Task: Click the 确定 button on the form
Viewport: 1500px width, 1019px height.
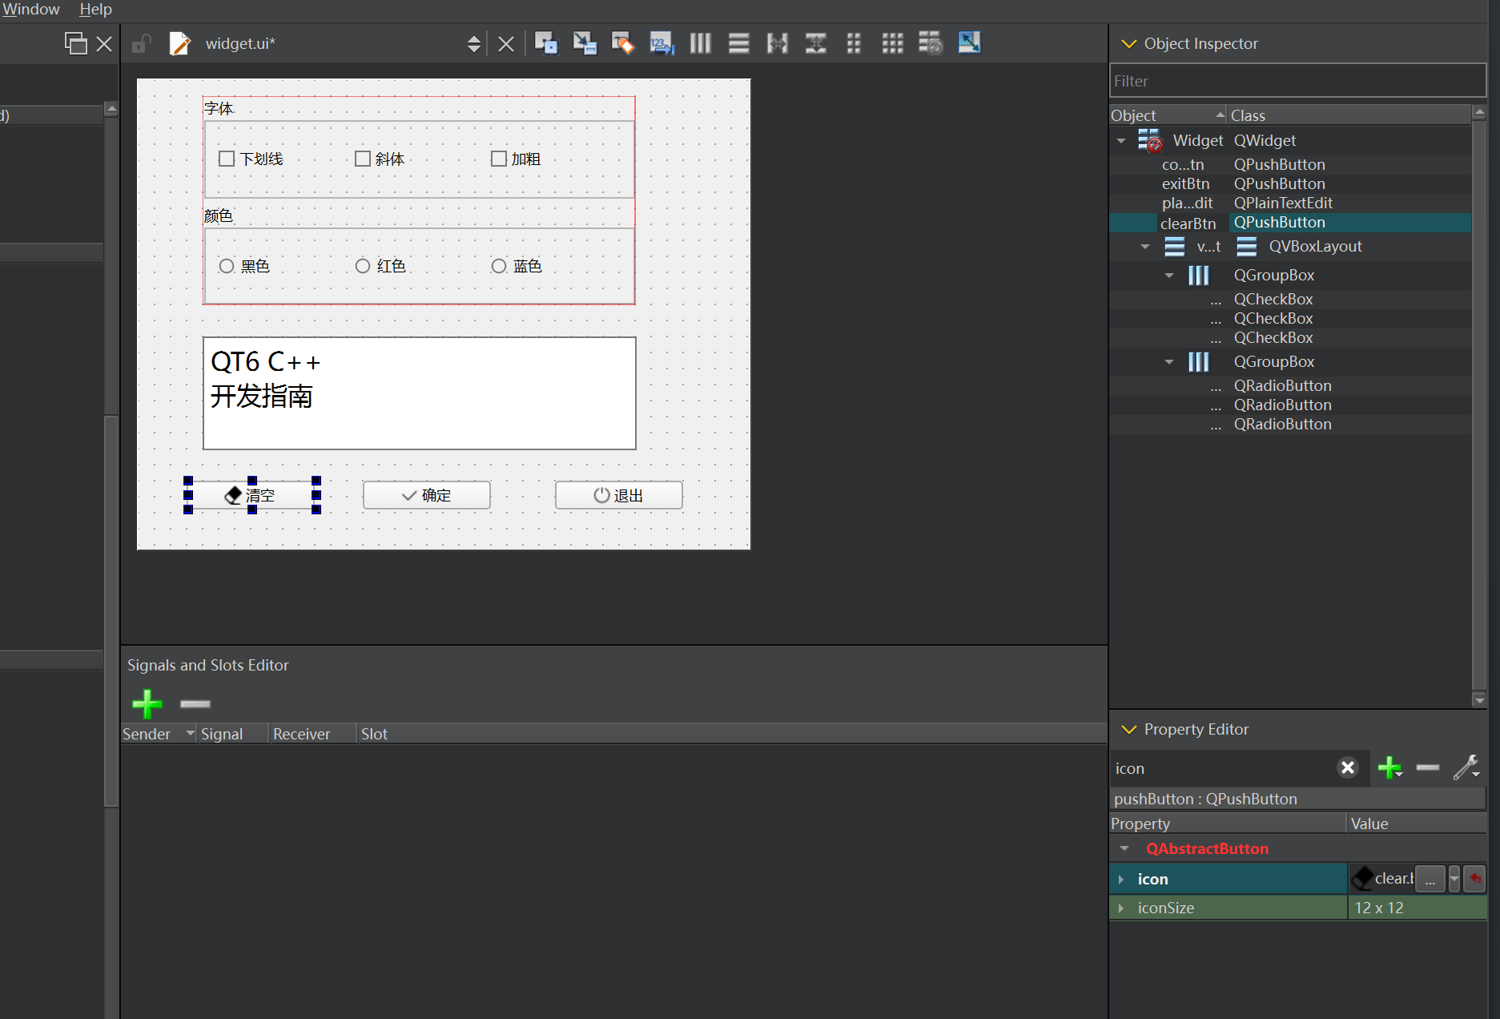Action: click(x=426, y=495)
